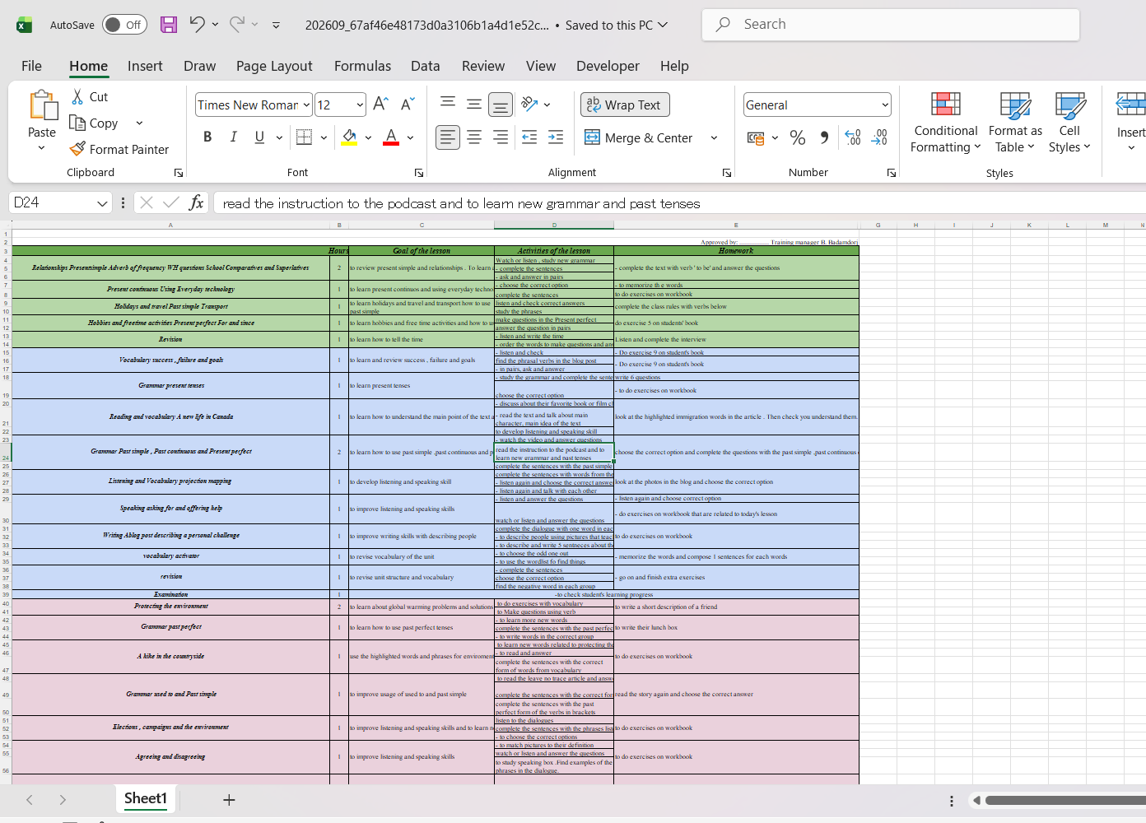
Task: Click the Undo arrow icon
Action: click(x=197, y=25)
